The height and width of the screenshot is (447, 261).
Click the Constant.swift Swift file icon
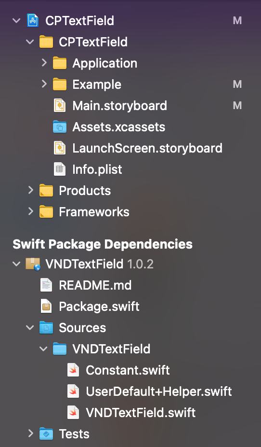pos(73,370)
